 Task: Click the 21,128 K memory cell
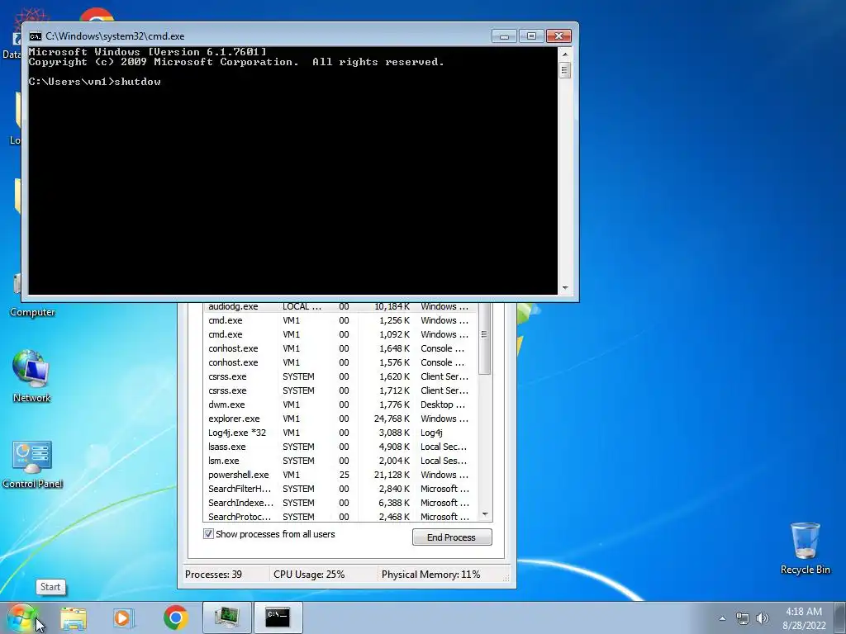pos(392,475)
